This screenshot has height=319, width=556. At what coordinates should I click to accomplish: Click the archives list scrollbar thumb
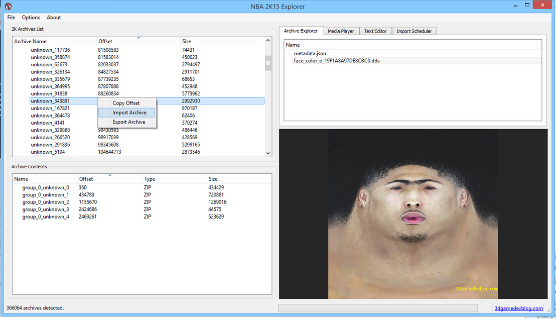[268, 63]
